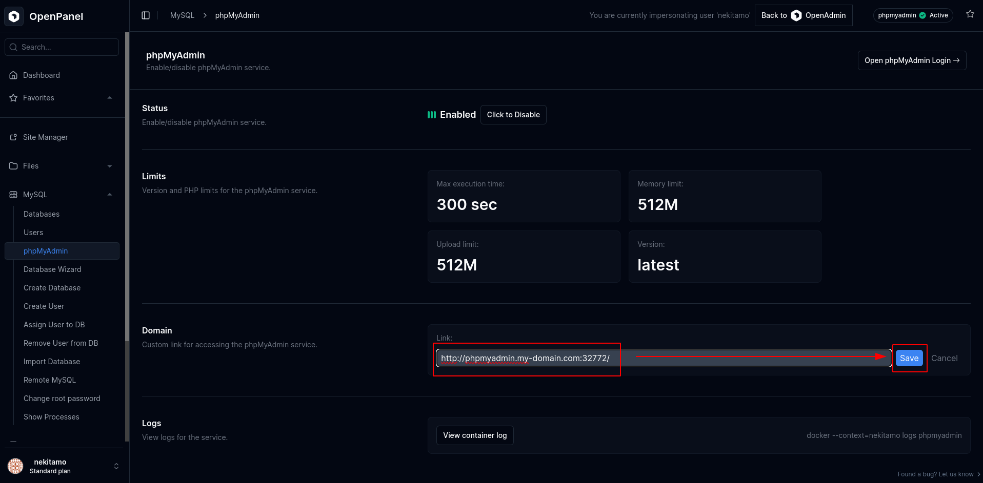Open Create Database page
The width and height of the screenshot is (983, 483).
(52, 288)
